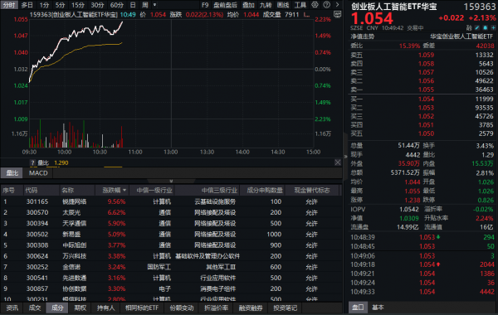
Task: Open the 成分 bottom tab
Action: coord(57,308)
